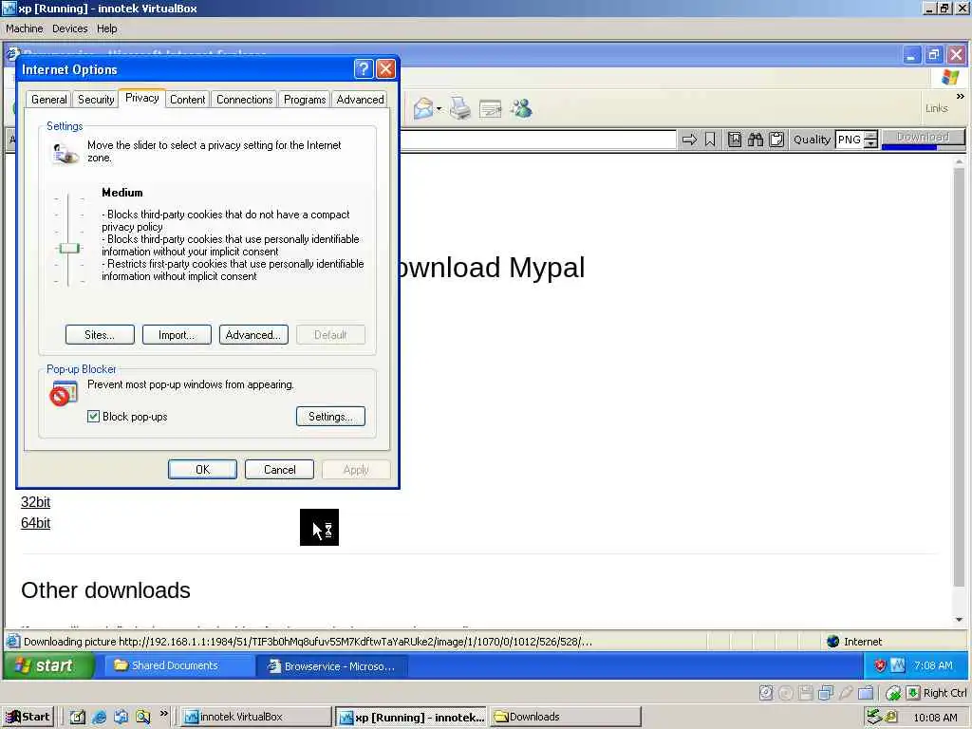
Task: Click the page vertical scrollbar up arrow
Action: pos(959,161)
